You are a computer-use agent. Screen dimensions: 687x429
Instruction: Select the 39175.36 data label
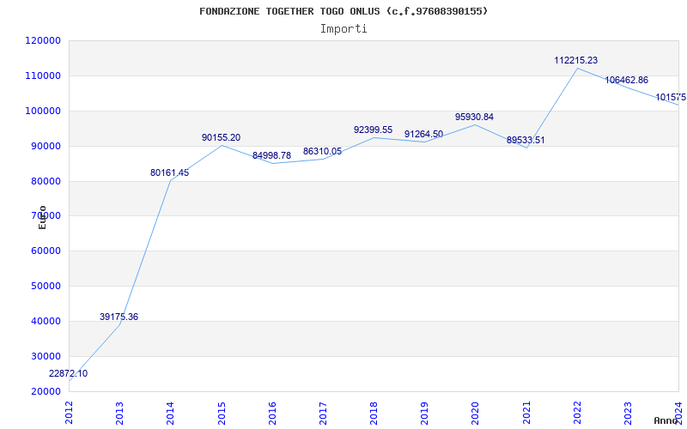119,317
